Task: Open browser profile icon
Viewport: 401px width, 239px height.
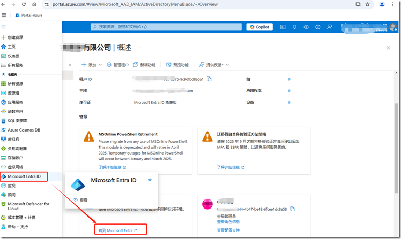Action: (x=382, y=4)
